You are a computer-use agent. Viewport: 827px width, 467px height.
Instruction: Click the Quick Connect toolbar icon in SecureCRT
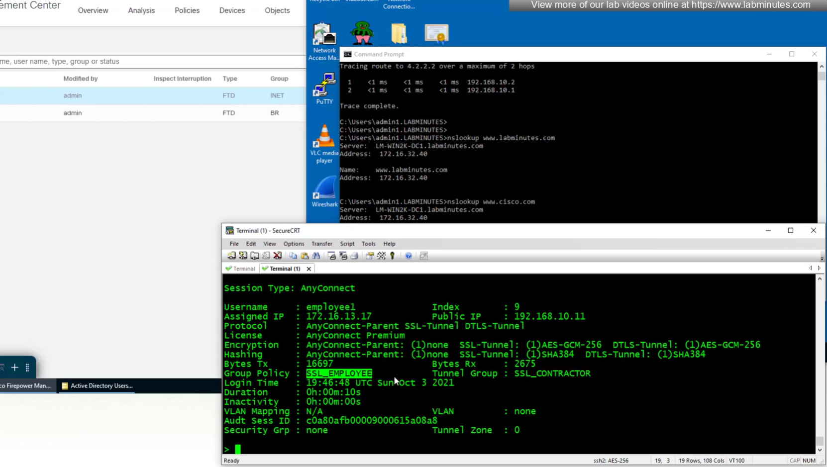click(243, 256)
